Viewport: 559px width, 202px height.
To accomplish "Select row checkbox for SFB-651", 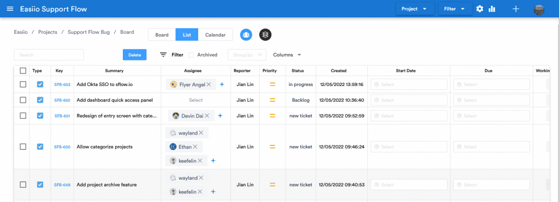I will coord(23,115).
